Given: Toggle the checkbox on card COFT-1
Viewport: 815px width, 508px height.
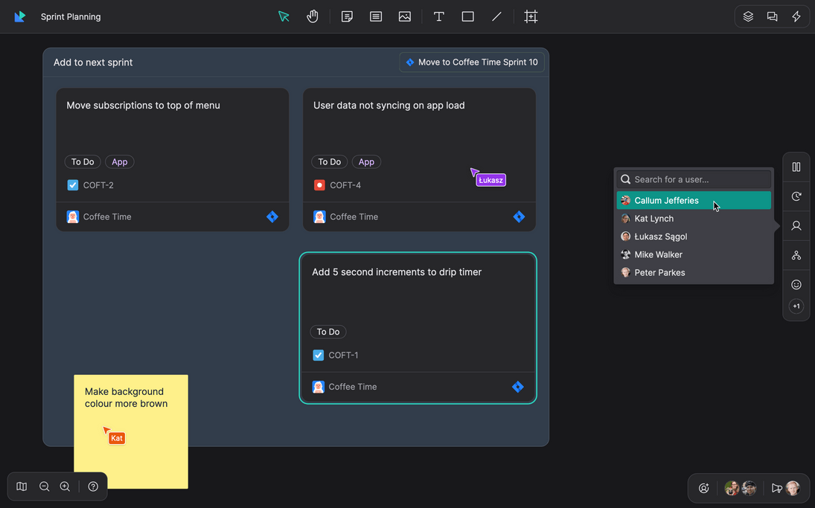Looking at the screenshot, I should [x=318, y=355].
